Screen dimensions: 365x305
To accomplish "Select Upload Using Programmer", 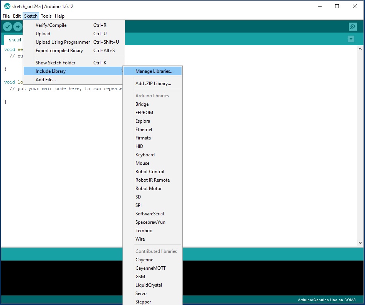I will (x=74, y=42).
